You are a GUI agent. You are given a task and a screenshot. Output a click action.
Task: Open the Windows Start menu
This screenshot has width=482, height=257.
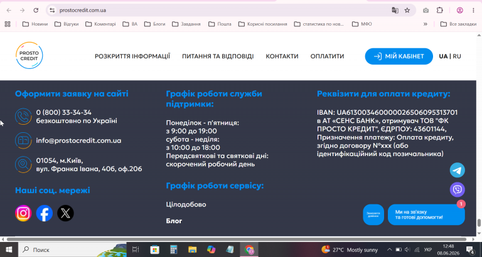click(x=9, y=249)
